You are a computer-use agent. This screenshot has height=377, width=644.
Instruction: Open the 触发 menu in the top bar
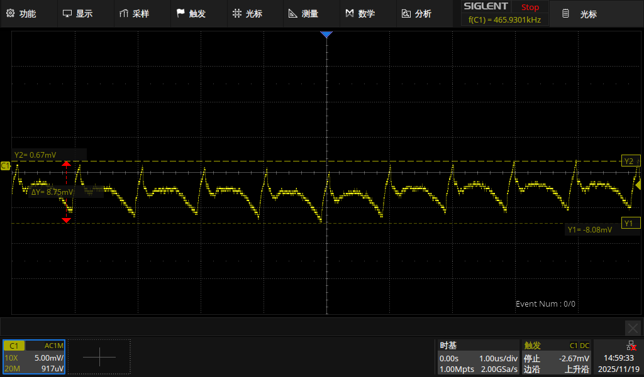coord(191,13)
